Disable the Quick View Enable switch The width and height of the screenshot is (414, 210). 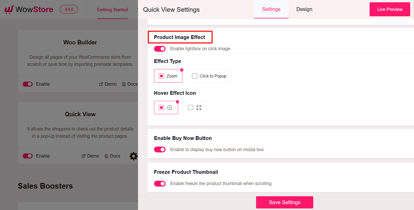(28, 156)
